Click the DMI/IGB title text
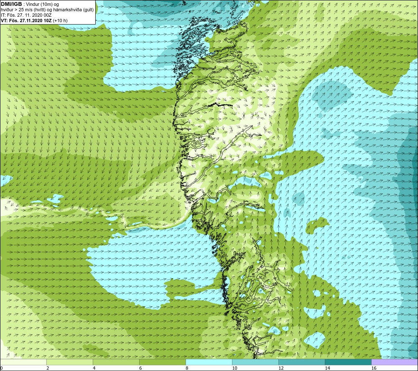Image resolution: width=418 pixels, height=371 pixels. point(11,4)
